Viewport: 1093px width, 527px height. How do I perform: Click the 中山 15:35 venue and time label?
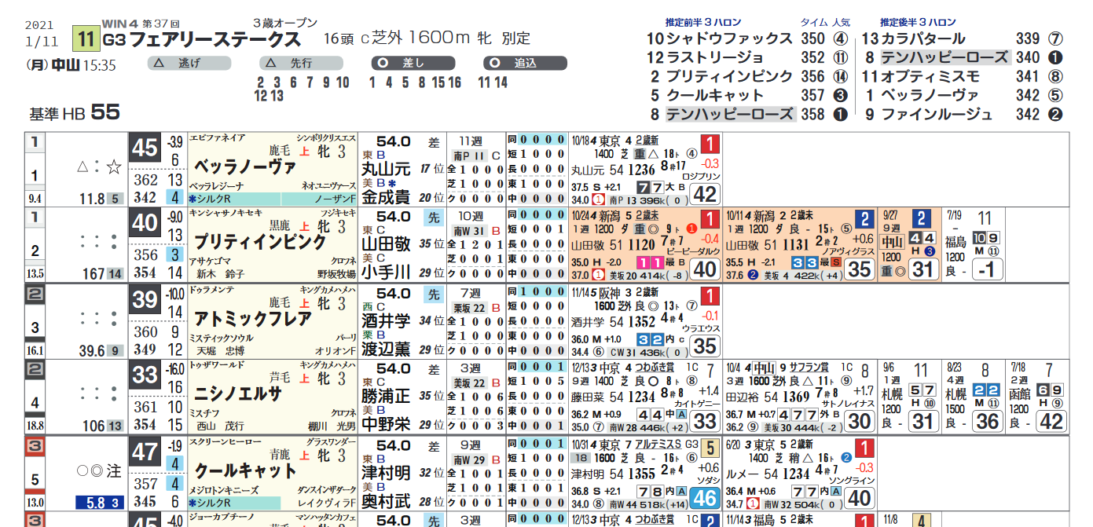tap(84, 66)
